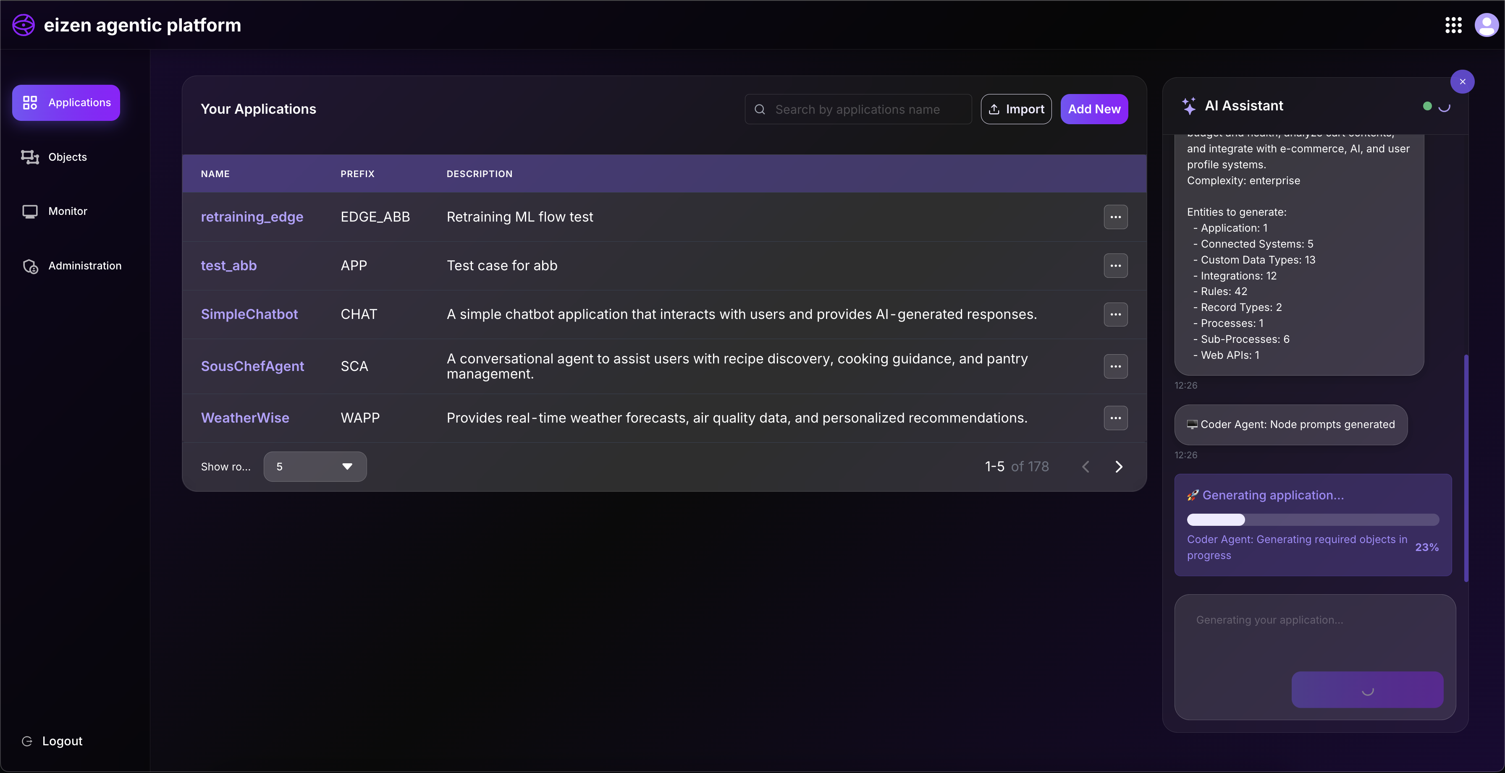1505x773 pixels.
Task: Open options menu for SousChefAgent row
Action: coord(1115,367)
